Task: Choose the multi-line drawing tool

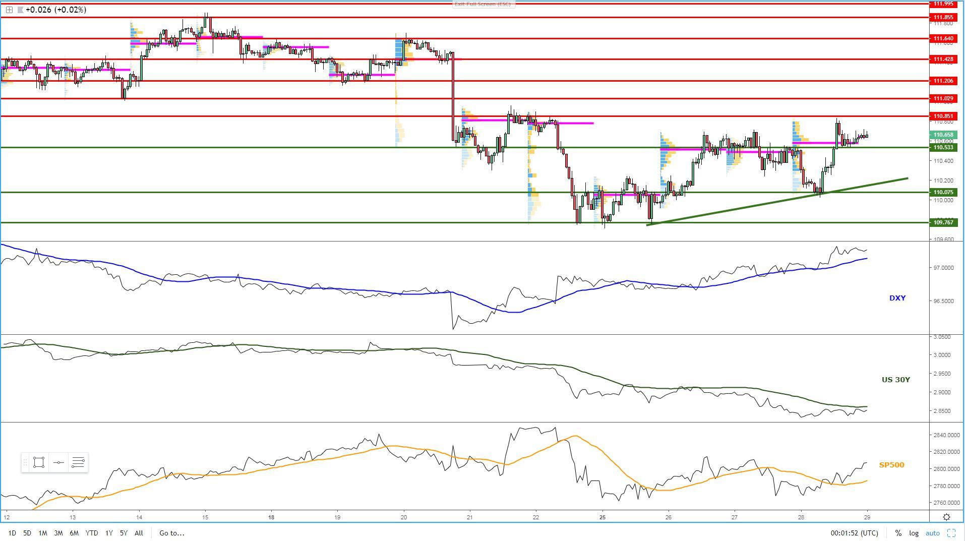Action: pos(78,462)
